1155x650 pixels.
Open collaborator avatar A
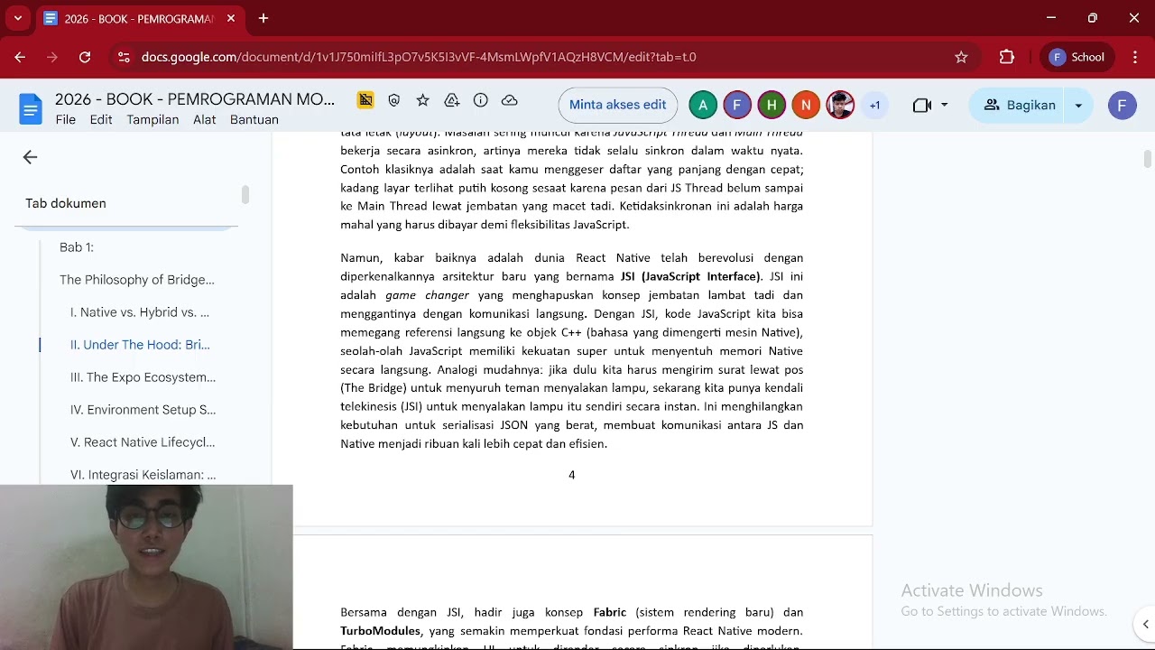coord(703,106)
